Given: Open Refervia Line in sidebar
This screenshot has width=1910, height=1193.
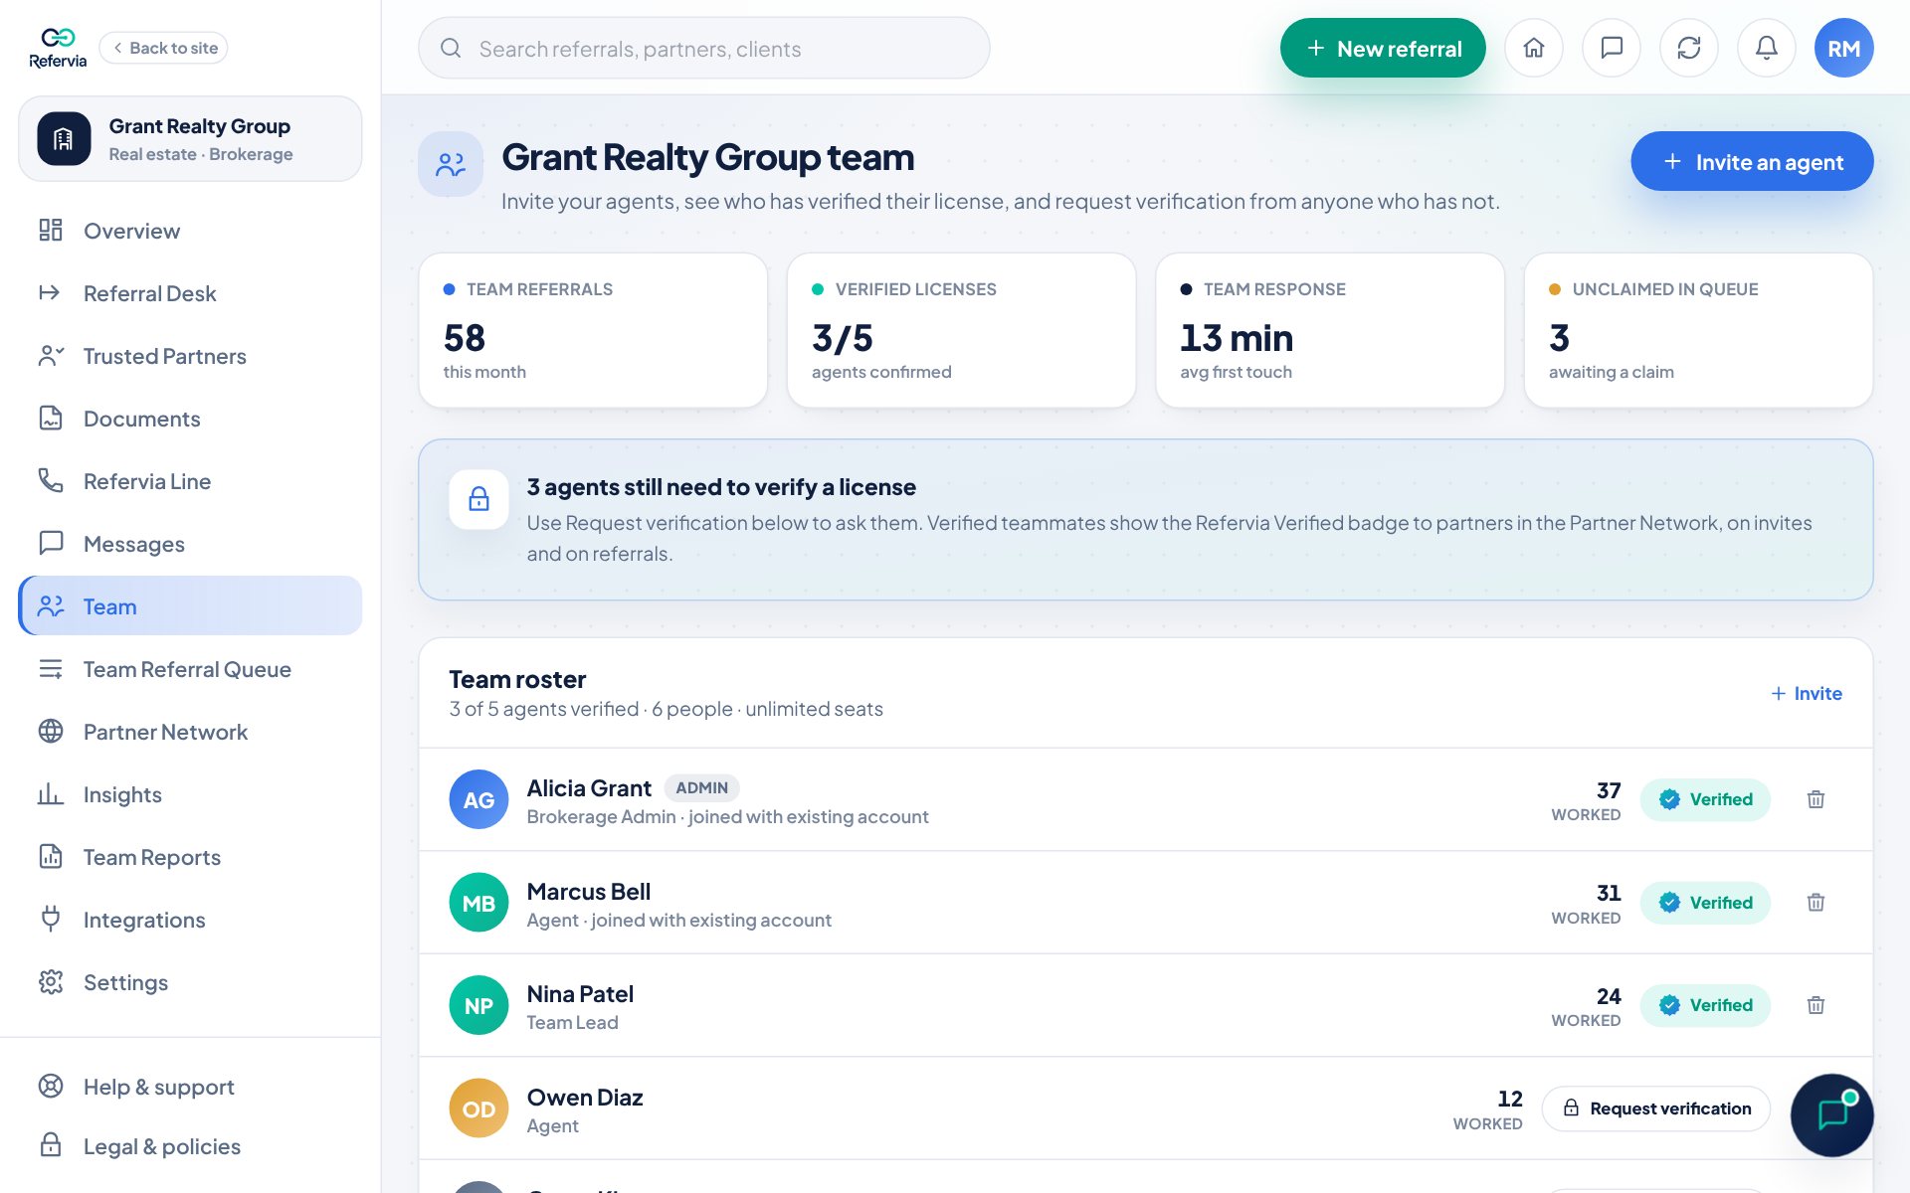Looking at the screenshot, I should click(x=190, y=481).
